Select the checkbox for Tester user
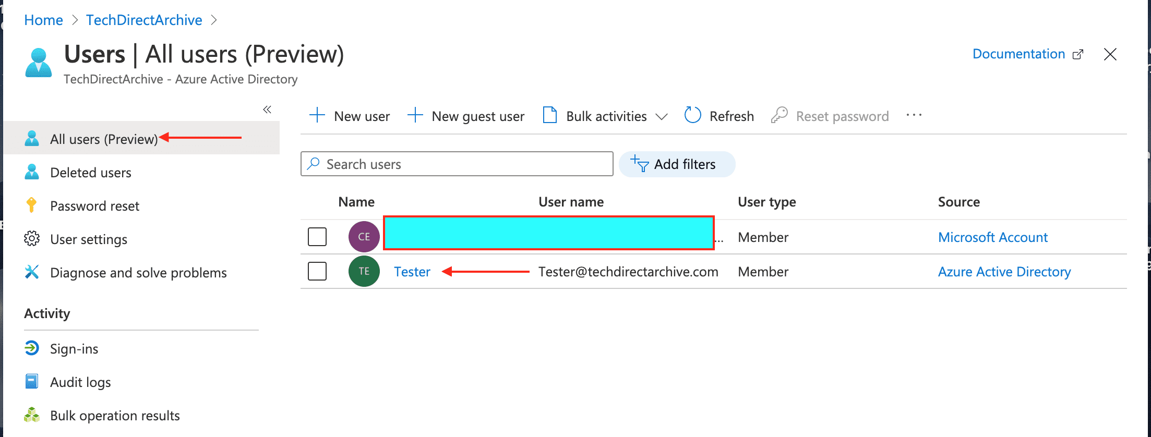1151x437 pixels. tap(317, 271)
